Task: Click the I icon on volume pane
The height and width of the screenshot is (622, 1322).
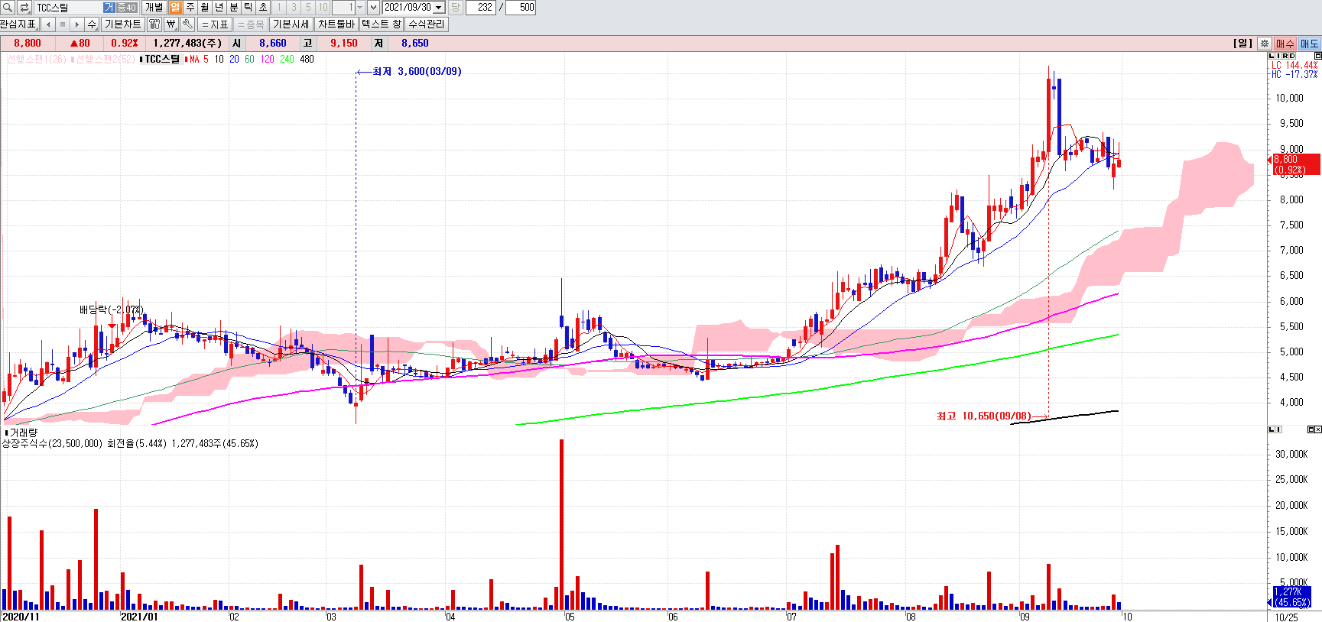Action: (x=1278, y=429)
